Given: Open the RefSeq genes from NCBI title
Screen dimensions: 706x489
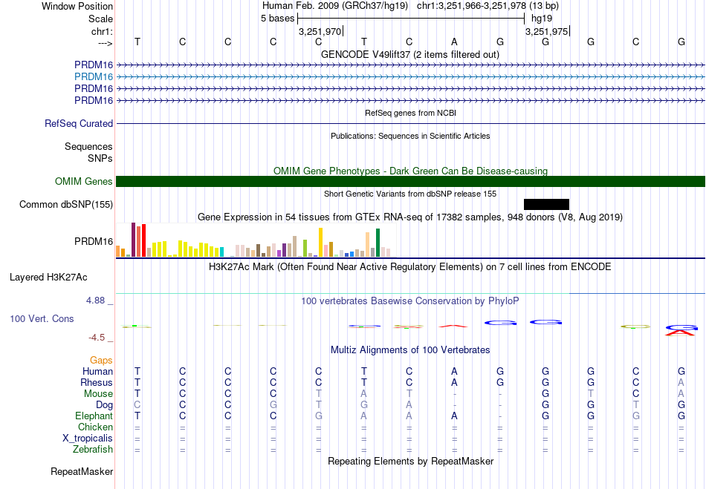Looking at the screenshot, I should (410, 114).
